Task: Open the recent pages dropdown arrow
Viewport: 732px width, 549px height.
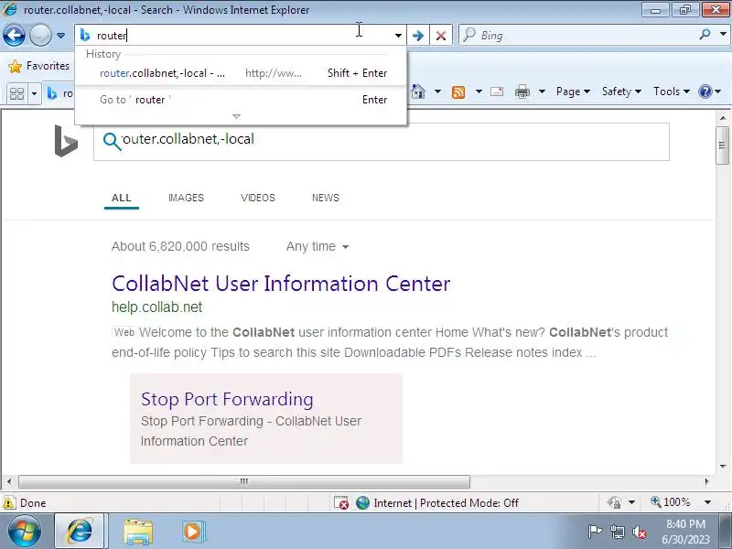Action: [x=60, y=36]
